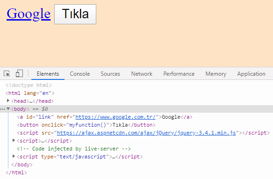The height and width of the screenshot is (179, 273).
Task: Open the three-dot menu beside the body row
Action: pos(3,109)
